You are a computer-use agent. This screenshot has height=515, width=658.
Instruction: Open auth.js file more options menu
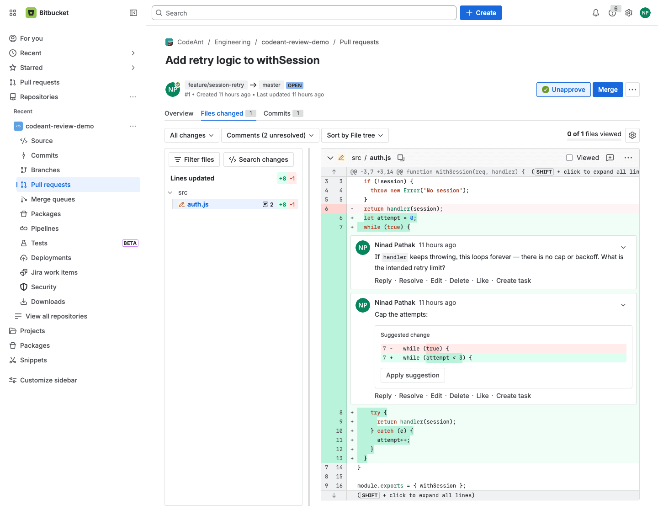tap(628, 158)
